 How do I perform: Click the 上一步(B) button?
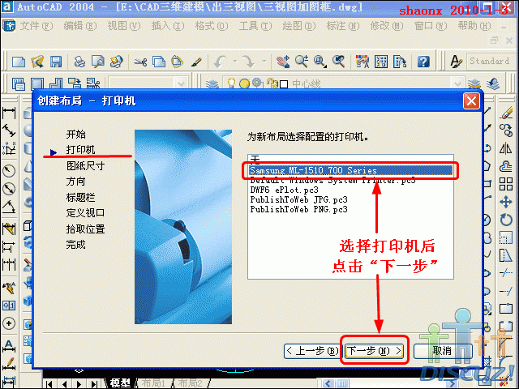point(311,351)
